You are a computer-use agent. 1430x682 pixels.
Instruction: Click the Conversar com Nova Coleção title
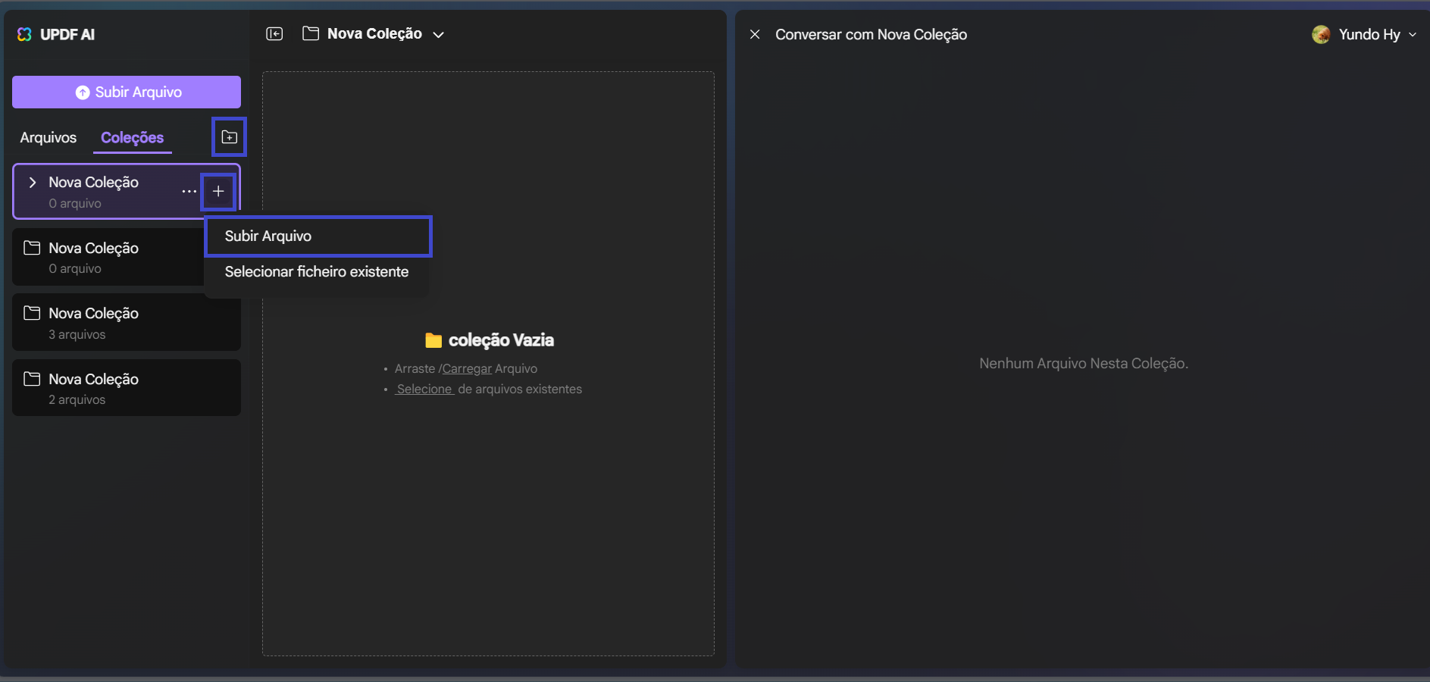point(871,34)
